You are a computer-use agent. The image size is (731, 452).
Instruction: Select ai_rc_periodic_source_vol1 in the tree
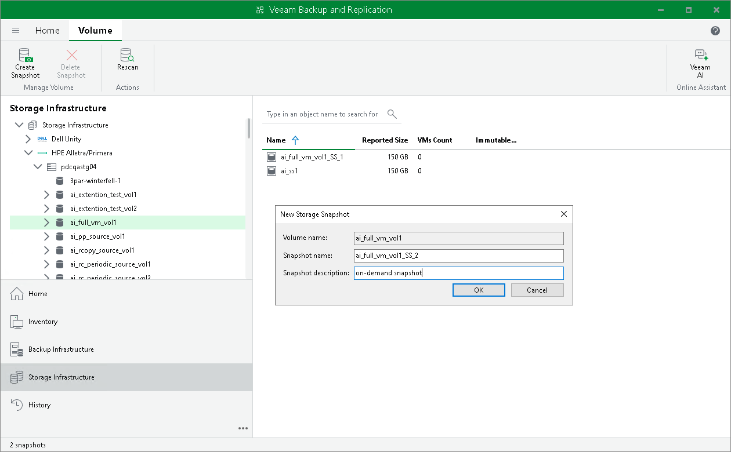[110, 264]
